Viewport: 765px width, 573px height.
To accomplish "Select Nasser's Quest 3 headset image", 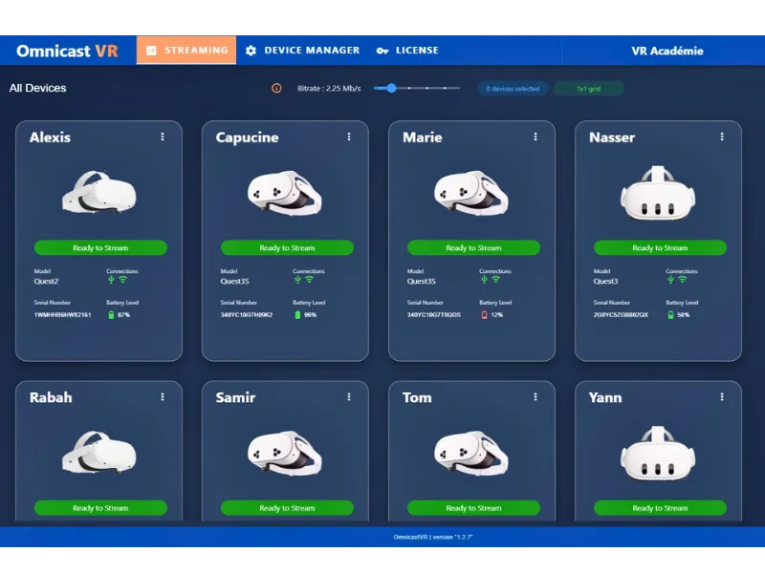I will click(x=658, y=193).
